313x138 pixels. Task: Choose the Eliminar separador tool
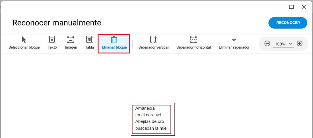click(234, 43)
